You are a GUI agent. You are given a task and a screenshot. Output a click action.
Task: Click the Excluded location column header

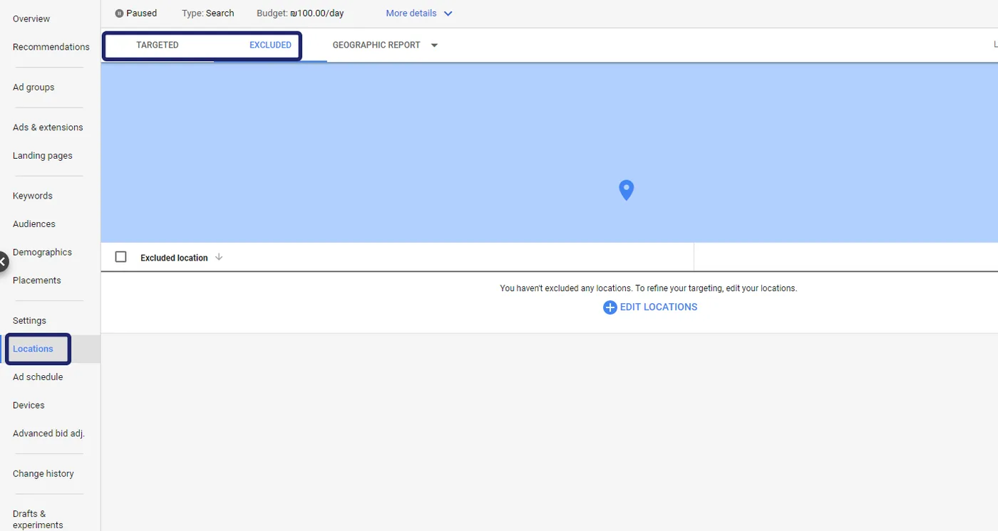click(x=174, y=258)
